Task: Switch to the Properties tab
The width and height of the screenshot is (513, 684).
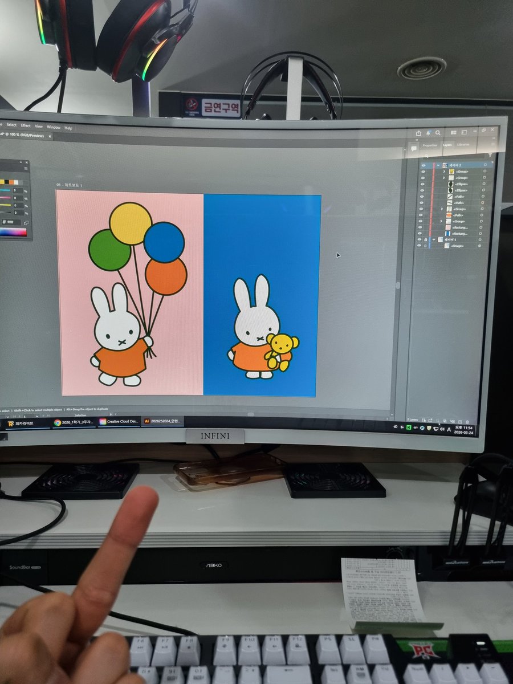Action: tap(430, 145)
